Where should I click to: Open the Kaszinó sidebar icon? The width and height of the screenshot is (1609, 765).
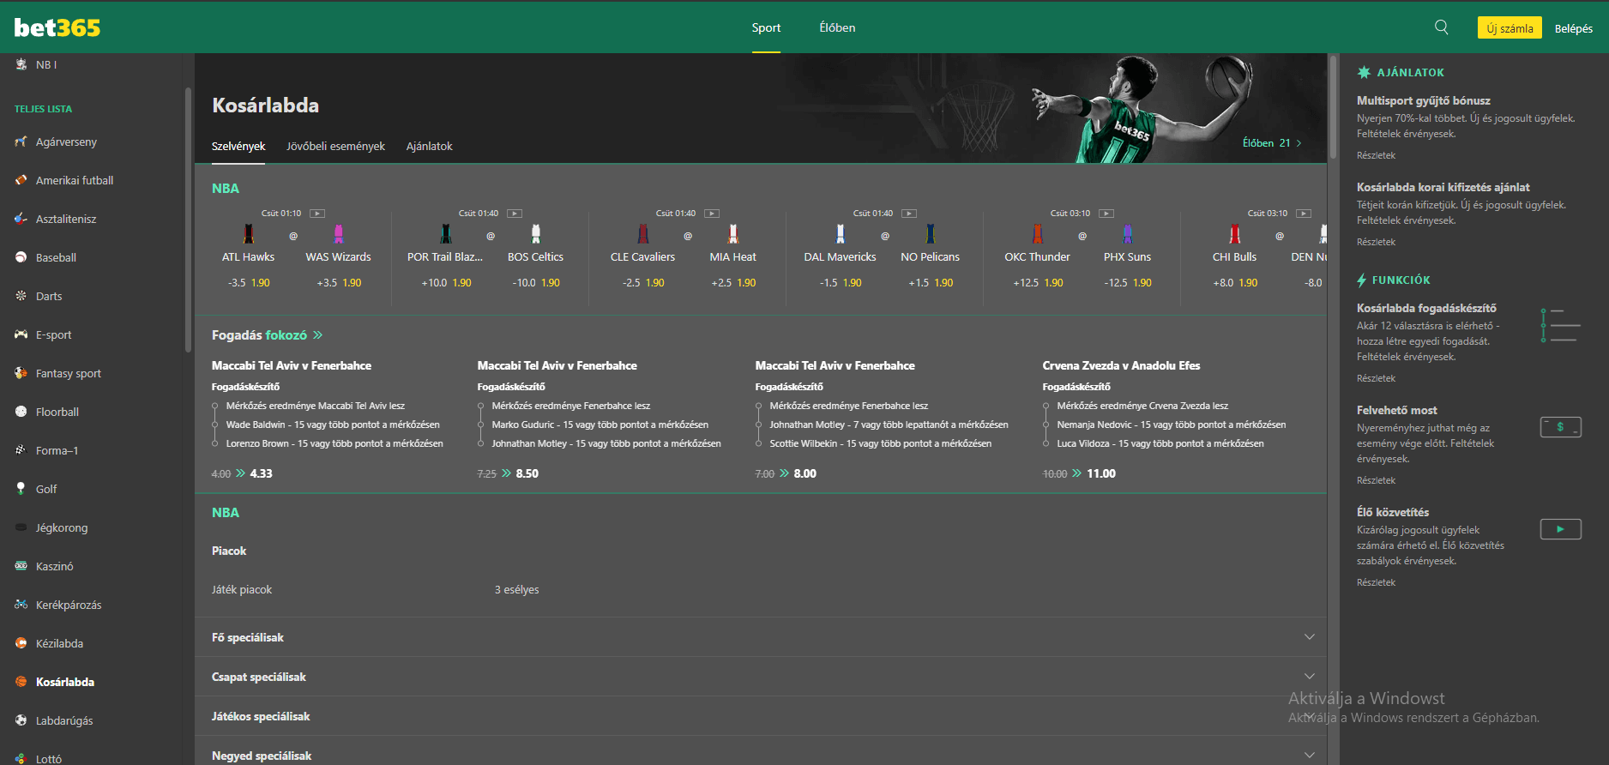pos(21,566)
